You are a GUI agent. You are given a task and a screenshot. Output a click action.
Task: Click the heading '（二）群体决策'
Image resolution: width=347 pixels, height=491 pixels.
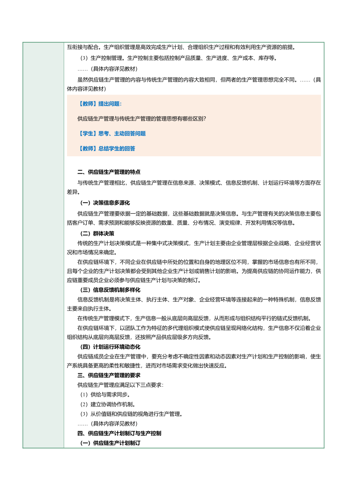(x=96, y=233)
